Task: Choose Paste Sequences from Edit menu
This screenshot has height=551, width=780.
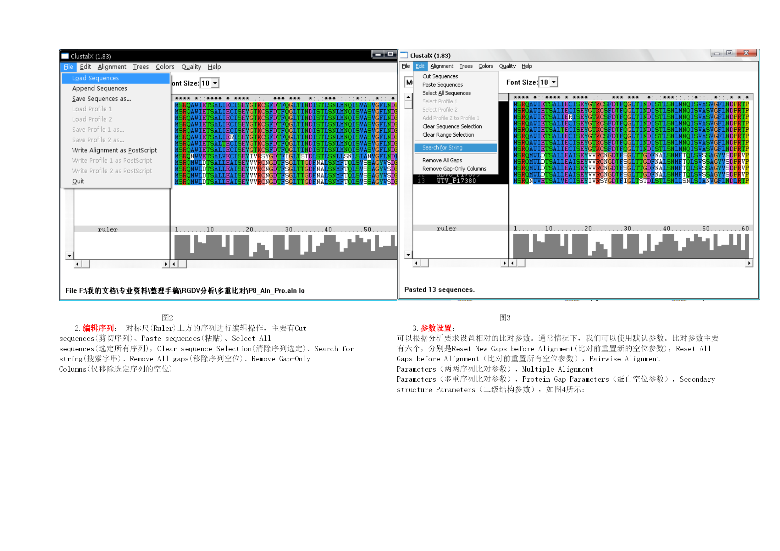Action: pos(456,85)
